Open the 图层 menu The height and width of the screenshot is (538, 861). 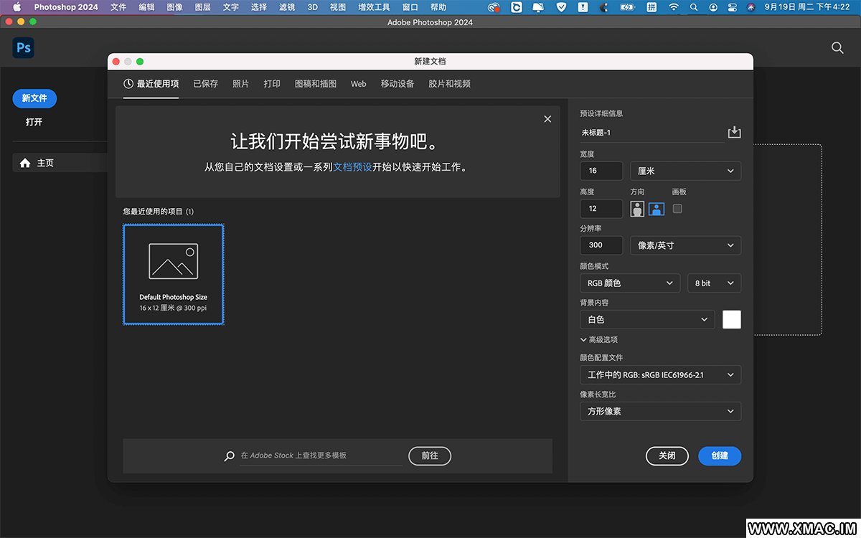pos(203,7)
